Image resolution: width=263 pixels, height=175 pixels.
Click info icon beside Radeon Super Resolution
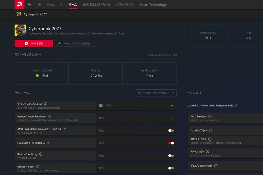(x=50, y=116)
